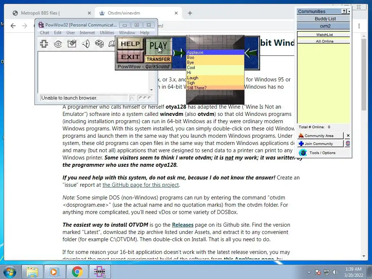
Task: Click the speaker sound icon in PowWow toolbar
Action: (86, 44)
